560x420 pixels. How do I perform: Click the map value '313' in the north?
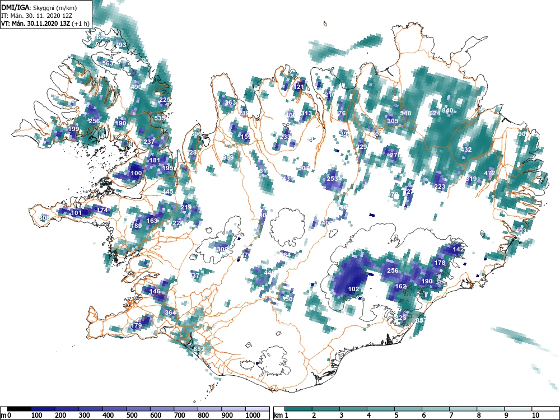[306, 114]
